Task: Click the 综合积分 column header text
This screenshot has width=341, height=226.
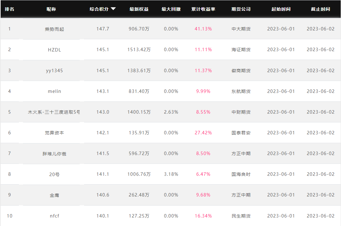Action: point(99,9)
